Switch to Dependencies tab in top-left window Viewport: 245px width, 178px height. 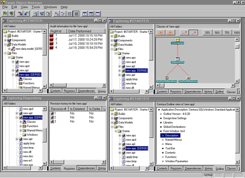tap(86, 91)
